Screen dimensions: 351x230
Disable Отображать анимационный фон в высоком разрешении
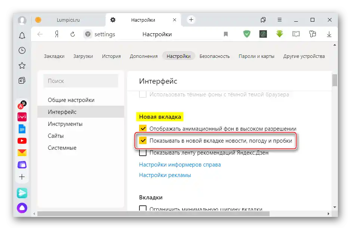142,128
